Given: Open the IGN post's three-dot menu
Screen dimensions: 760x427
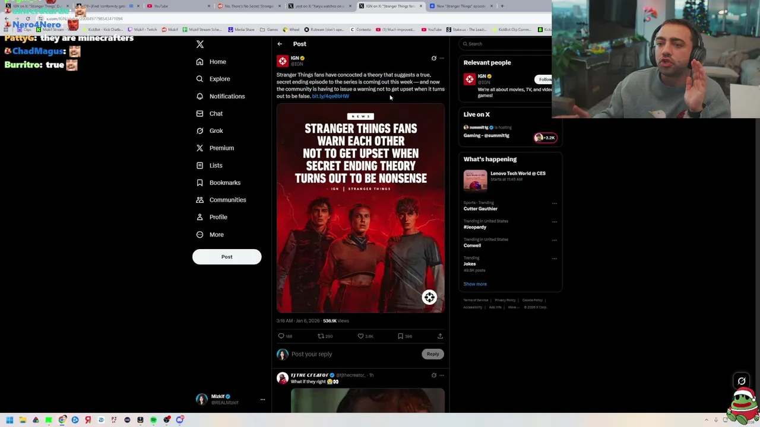Looking at the screenshot, I should point(441,58).
